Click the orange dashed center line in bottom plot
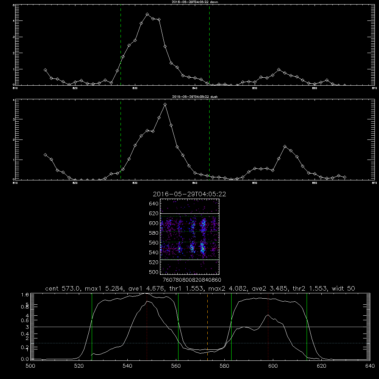Viewport: 379px width, 379px height. click(207, 326)
